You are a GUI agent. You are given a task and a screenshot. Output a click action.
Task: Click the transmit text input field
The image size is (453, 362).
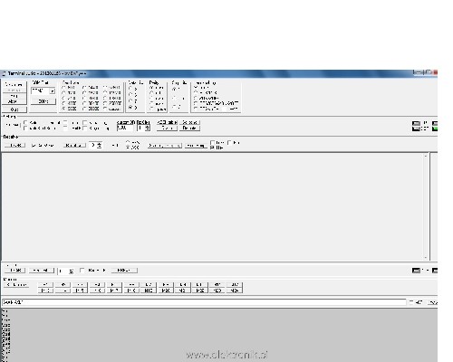(204, 302)
